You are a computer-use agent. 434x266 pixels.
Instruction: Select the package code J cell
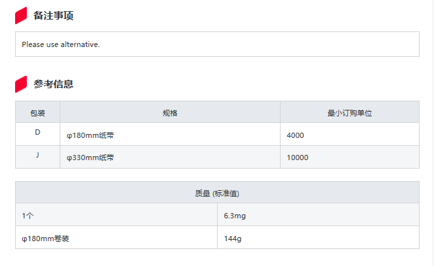(x=37, y=155)
